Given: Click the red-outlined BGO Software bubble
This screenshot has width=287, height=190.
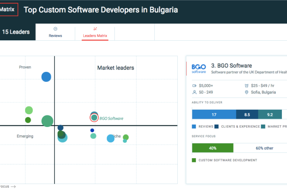Looking at the screenshot, I should coord(94,117).
